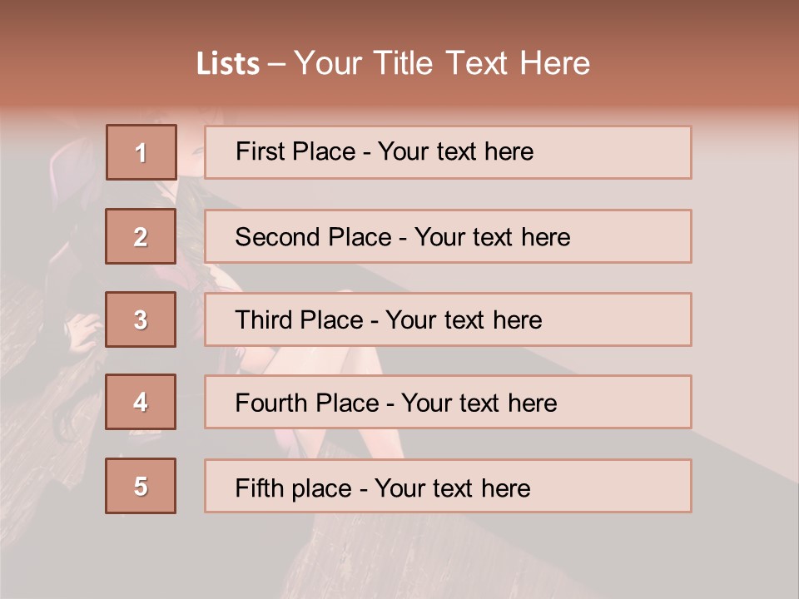The width and height of the screenshot is (799, 599).
Task: Click the Fifth place text bar
Action: (x=448, y=486)
